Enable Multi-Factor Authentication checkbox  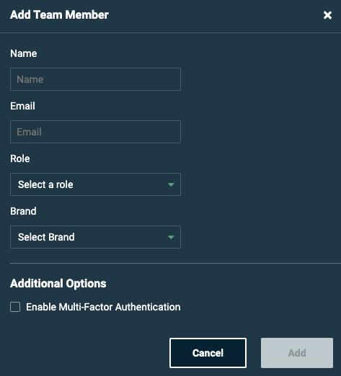[15, 307]
